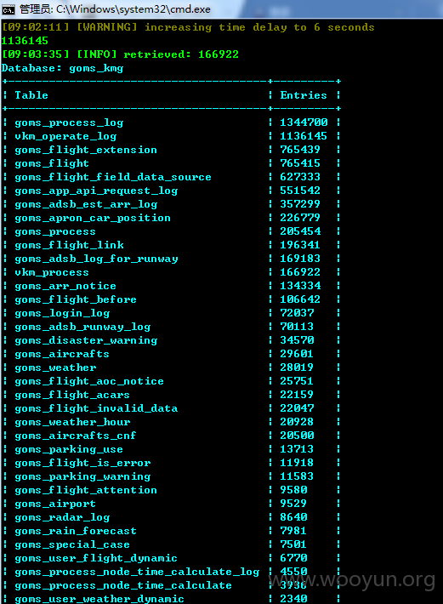
Task: Click the goms_weather table name
Action: [x=55, y=368]
